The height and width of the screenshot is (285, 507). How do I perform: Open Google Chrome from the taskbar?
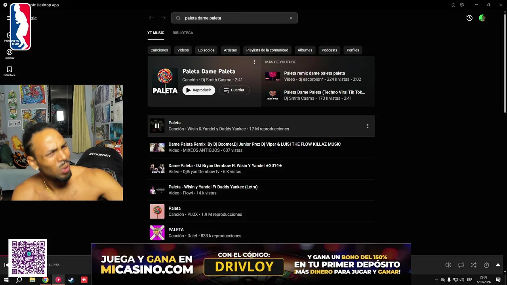point(46,280)
